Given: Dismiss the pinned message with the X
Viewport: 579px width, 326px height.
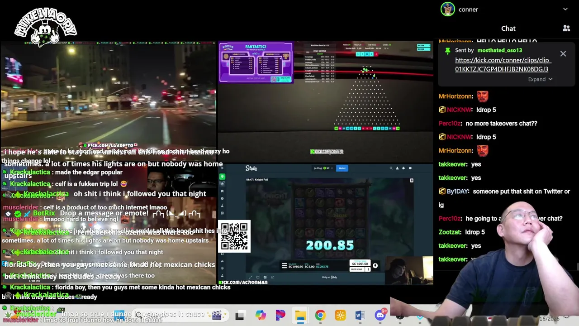Looking at the screenshot, I should point(563,54).
